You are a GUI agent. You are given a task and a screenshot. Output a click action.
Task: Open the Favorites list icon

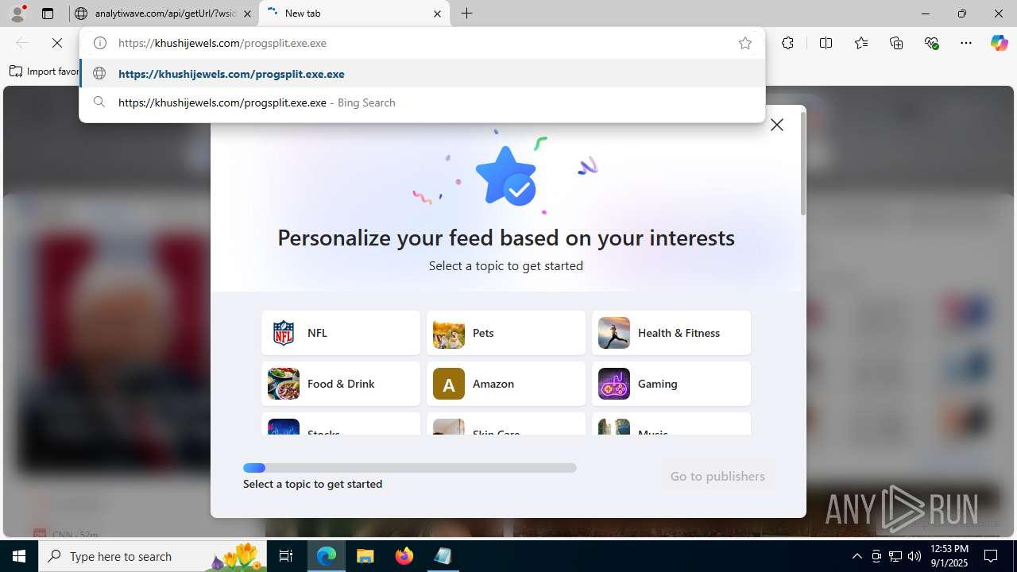861,43
